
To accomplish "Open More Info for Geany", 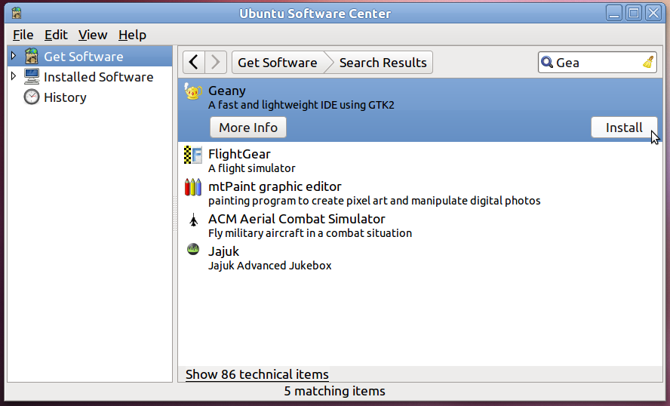I will (248, 128).
